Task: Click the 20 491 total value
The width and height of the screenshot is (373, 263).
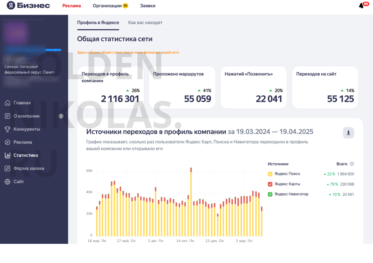Action: tap(348, 195)
